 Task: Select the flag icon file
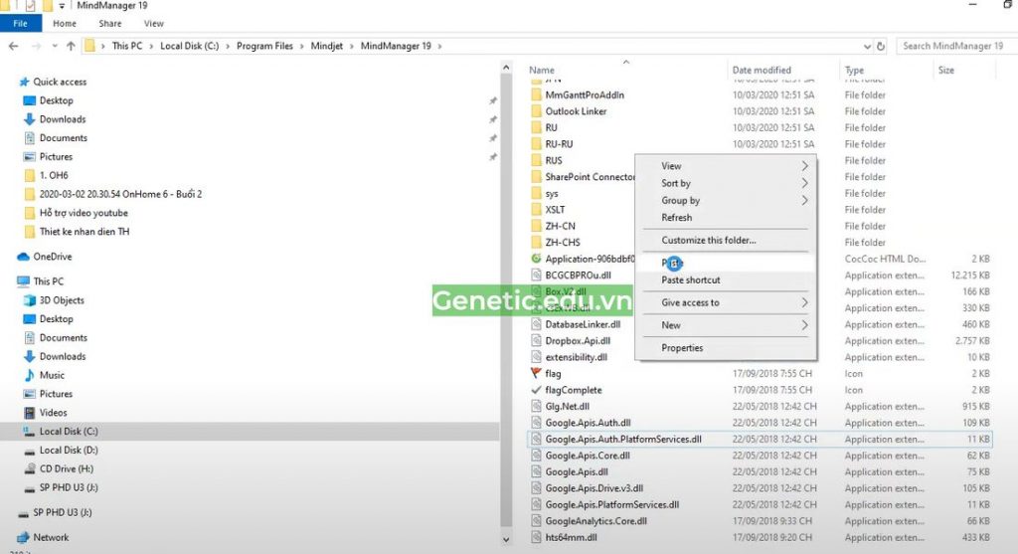pyautogui.click(x=536, y=373)
